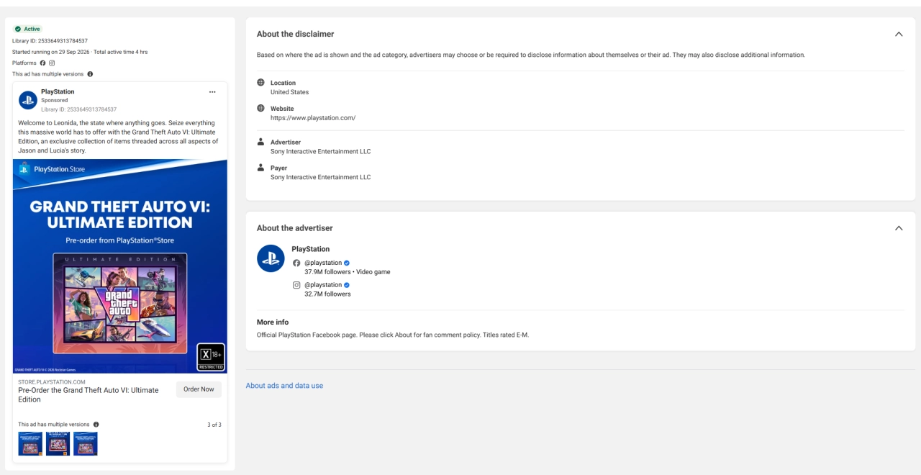Click the 37.9M followers • Video game text
Viewport: 921px width, 475px height.
[348, 272]
